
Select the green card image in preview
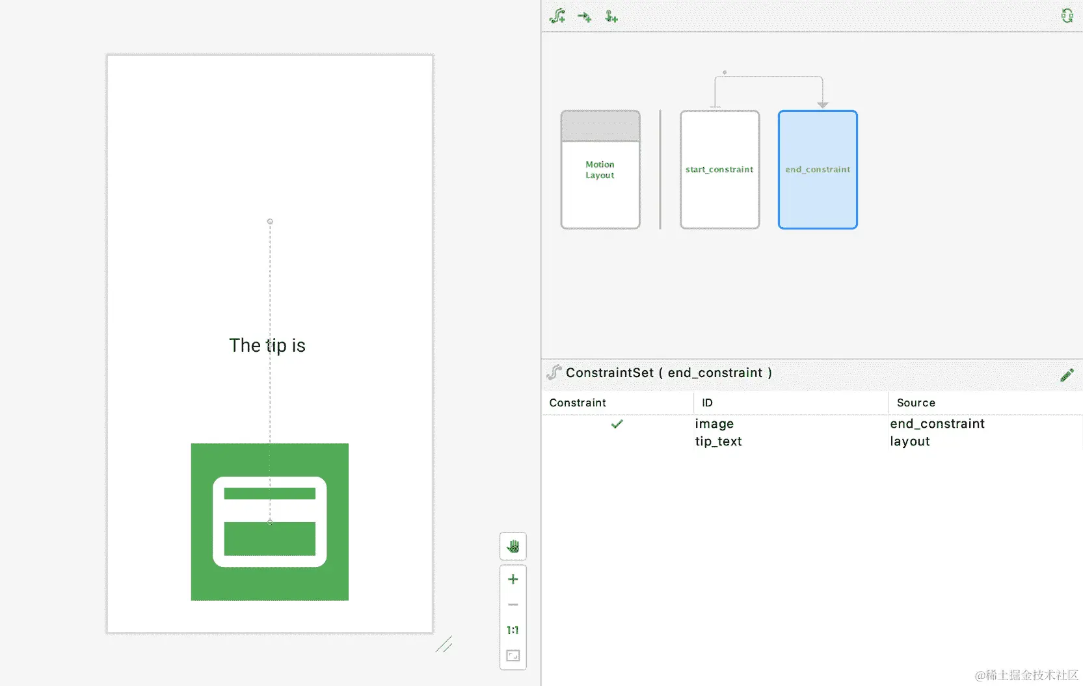(x=270, y=521)
